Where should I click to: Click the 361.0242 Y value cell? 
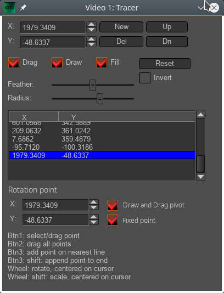tap(76, 131)
